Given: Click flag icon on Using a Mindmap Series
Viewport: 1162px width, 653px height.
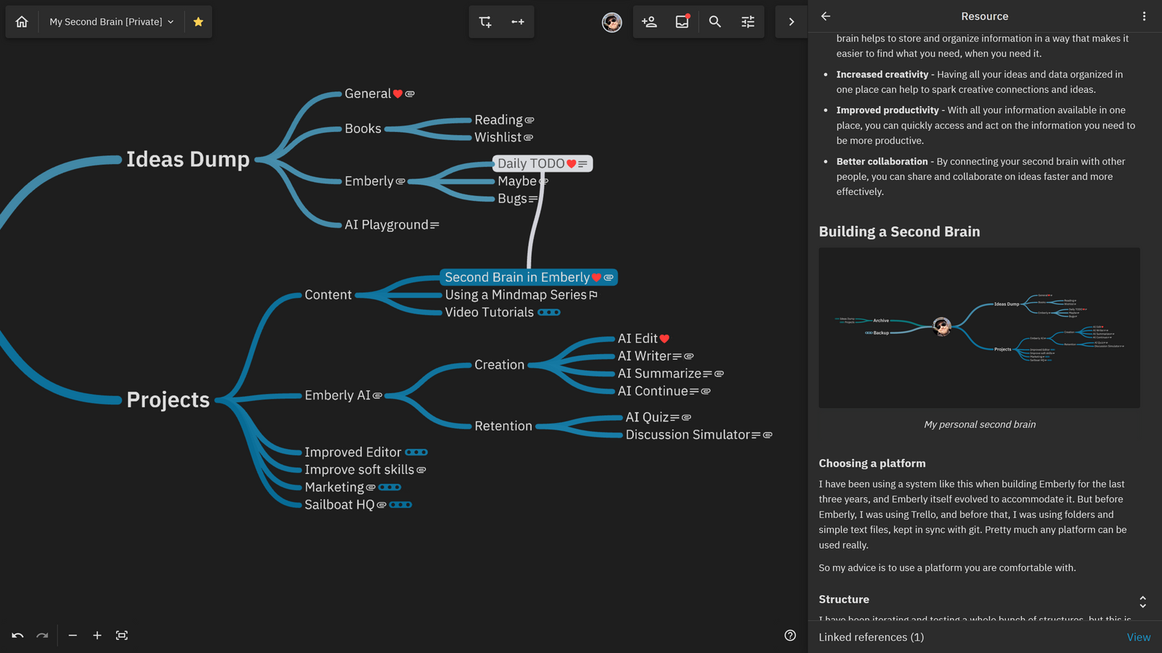Looking at the screenshot, I should point(593,295).
